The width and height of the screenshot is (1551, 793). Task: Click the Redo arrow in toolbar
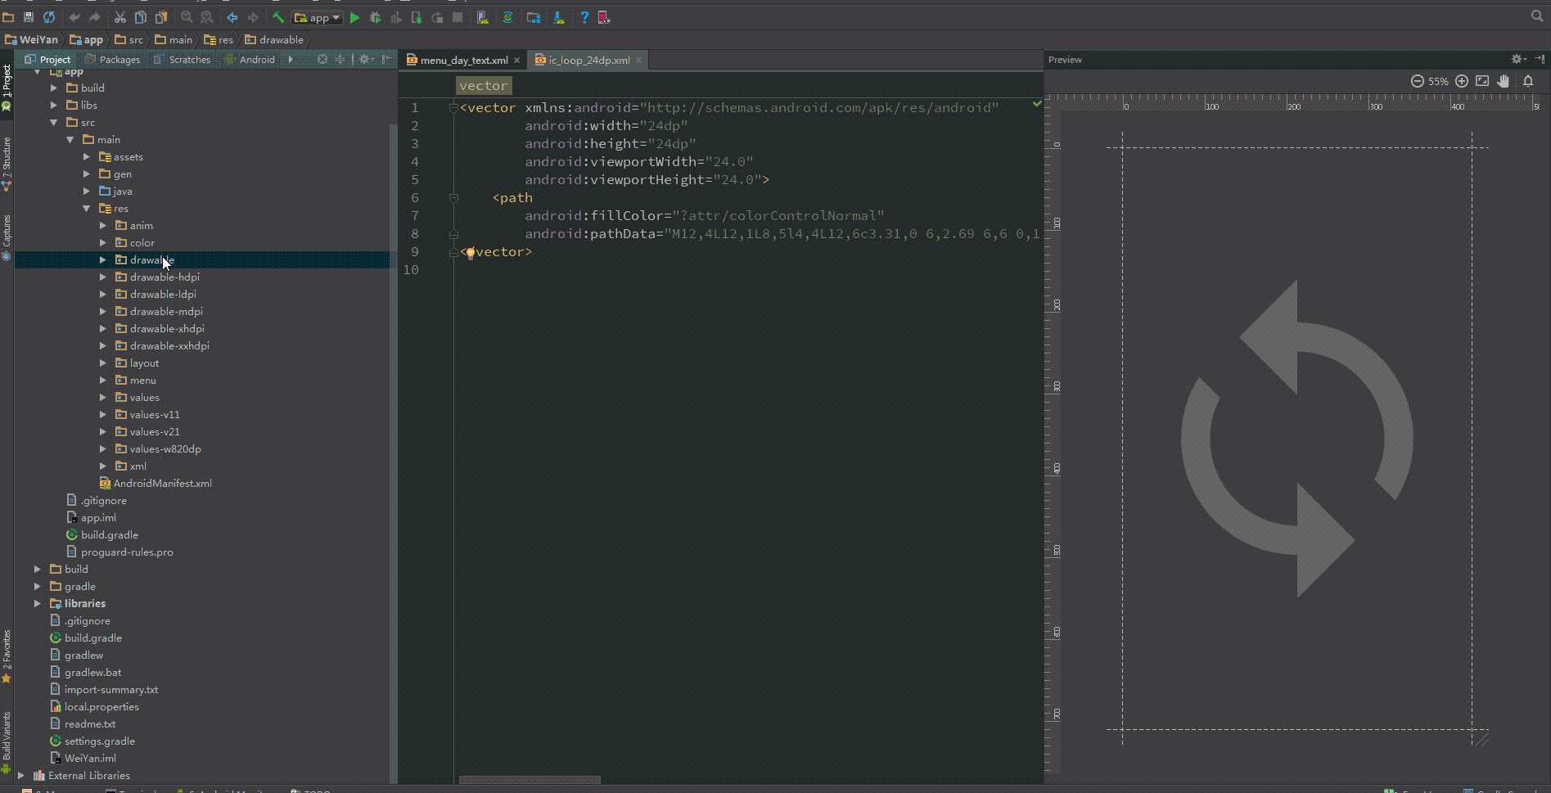(95, 17)
